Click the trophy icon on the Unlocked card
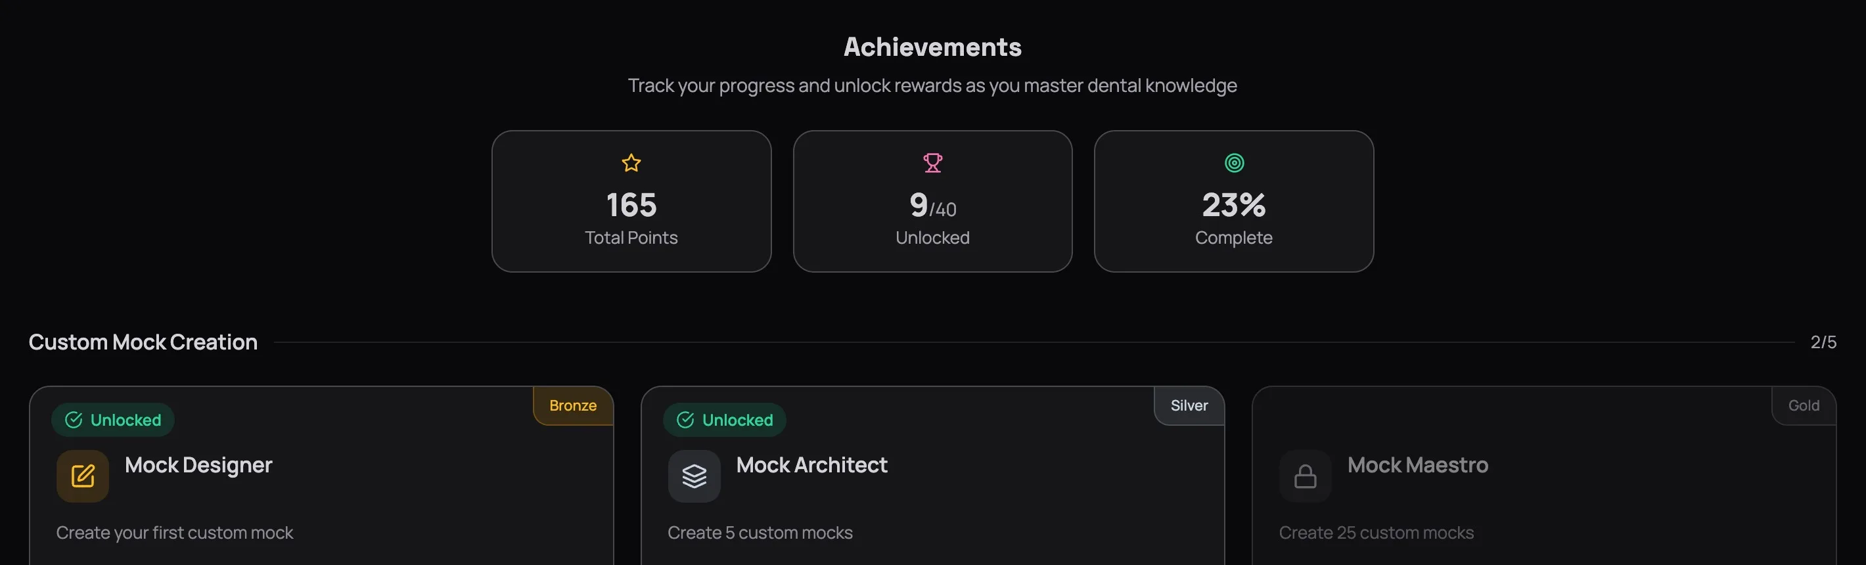 tap(932, 162)
